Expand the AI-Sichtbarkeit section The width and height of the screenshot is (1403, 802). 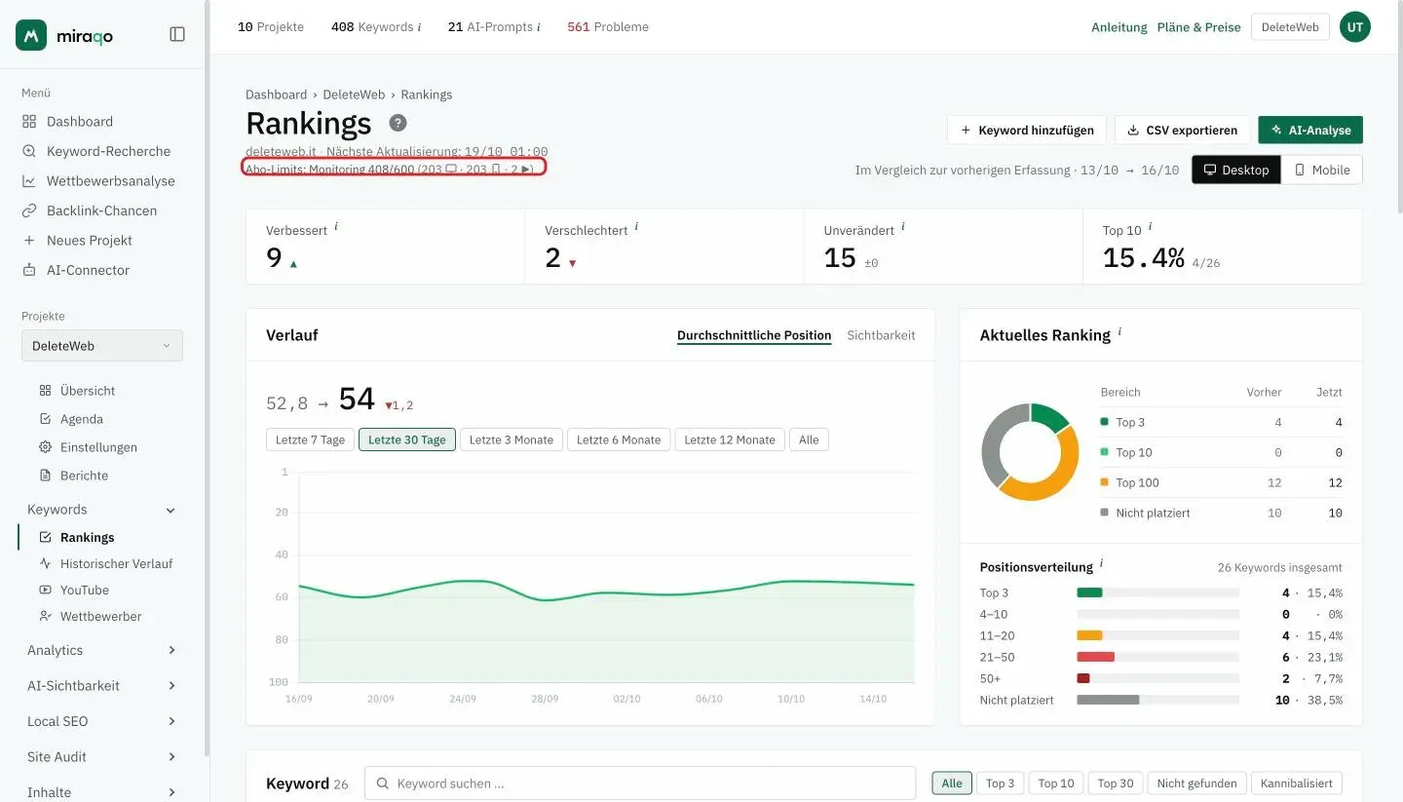click(171, 686)
